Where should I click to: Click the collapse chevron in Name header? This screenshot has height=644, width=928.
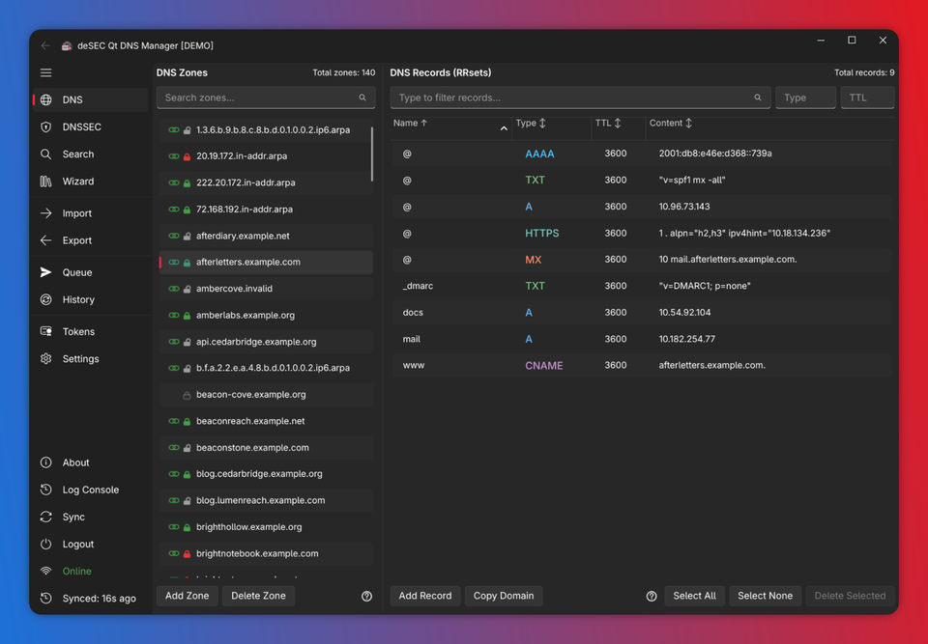pyautogui.click(x=504, y=128)
